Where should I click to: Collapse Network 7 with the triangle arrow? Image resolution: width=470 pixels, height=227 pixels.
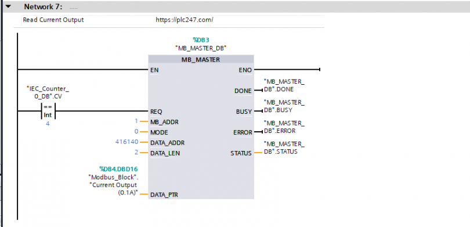(x=8, y=6)
